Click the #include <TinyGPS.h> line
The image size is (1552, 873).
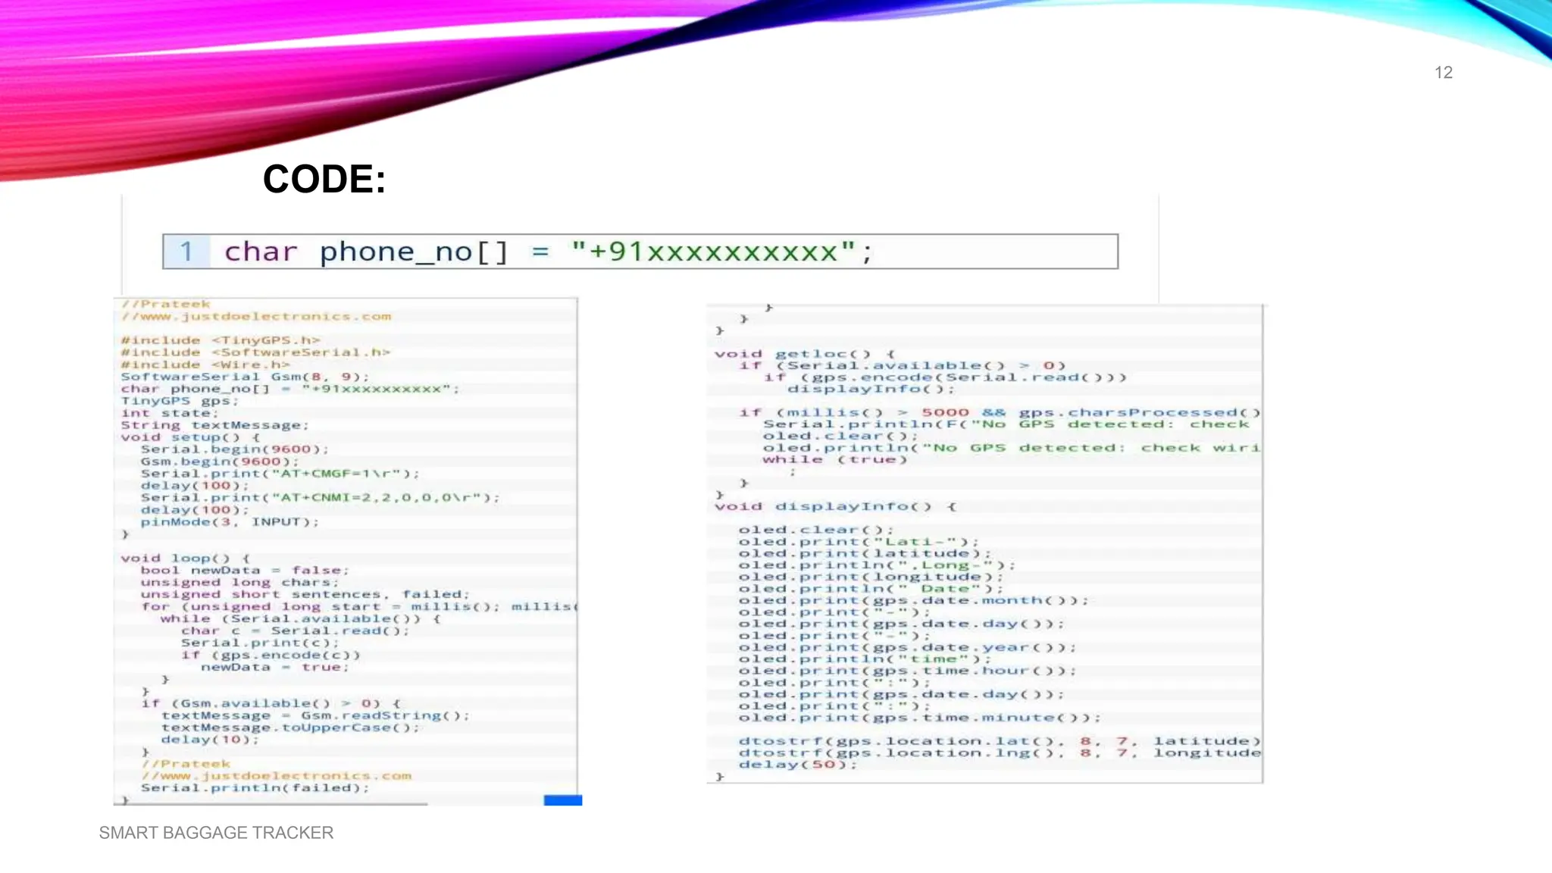[x=221, y=340]
